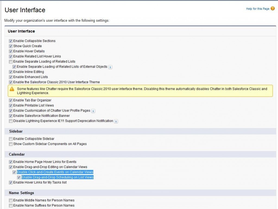
Task: Disable the Salesforce Classic 2010 User Interface Theme
Action: click(11, 82)
